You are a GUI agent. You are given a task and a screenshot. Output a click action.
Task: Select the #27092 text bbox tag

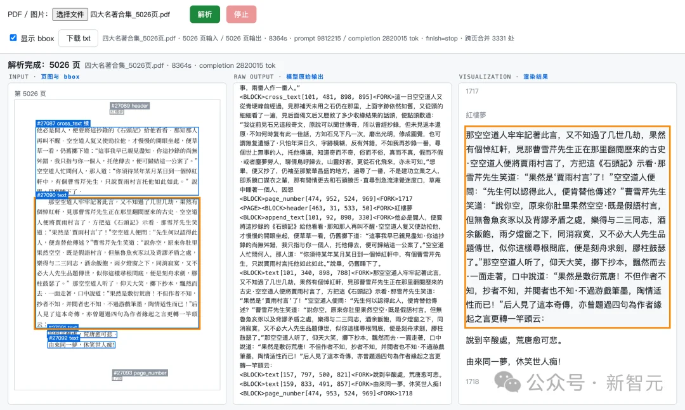point(64,338)
